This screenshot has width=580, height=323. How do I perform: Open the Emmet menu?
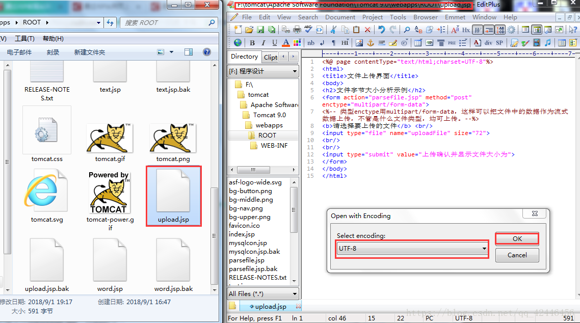coord(455,17)
